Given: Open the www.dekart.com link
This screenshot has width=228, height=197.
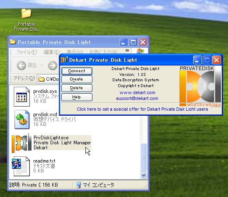Looking at the screenshot, I should tap(137, 92).
